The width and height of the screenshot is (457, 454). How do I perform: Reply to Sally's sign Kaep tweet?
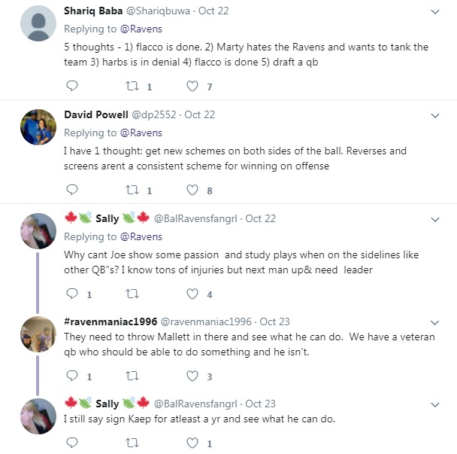pos(72,443)
